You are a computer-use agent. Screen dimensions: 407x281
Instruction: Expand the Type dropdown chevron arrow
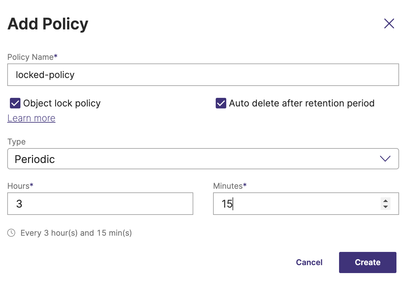pyautogui.click(x=385, y=159)
